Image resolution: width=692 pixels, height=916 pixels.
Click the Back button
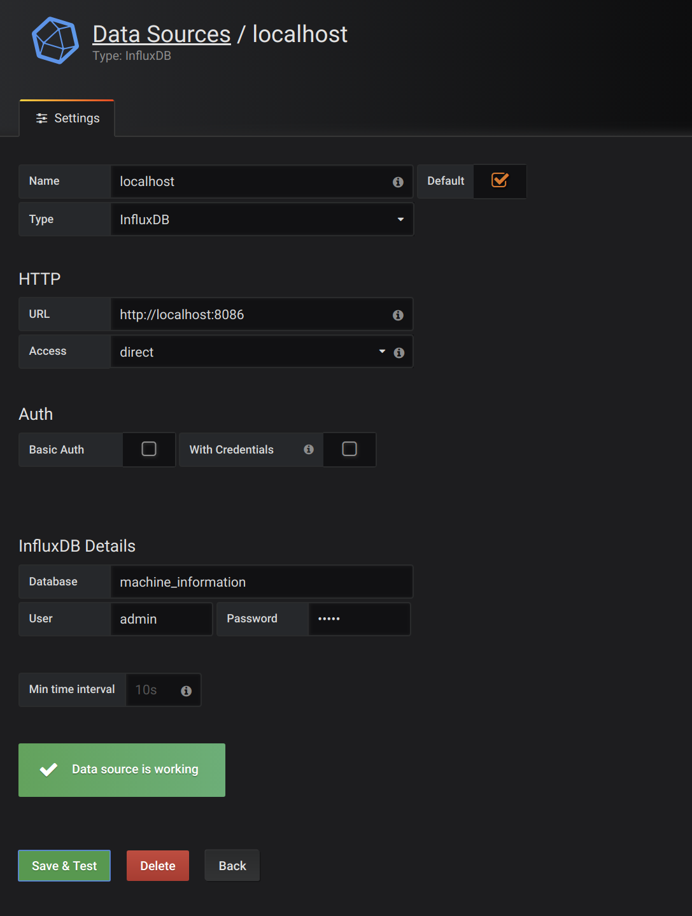pyautogui.click(x=232, y=866)
